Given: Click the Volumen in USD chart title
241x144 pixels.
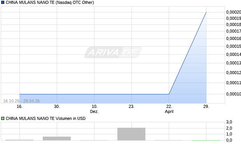Looking at the screenshot, I should 45,118.
